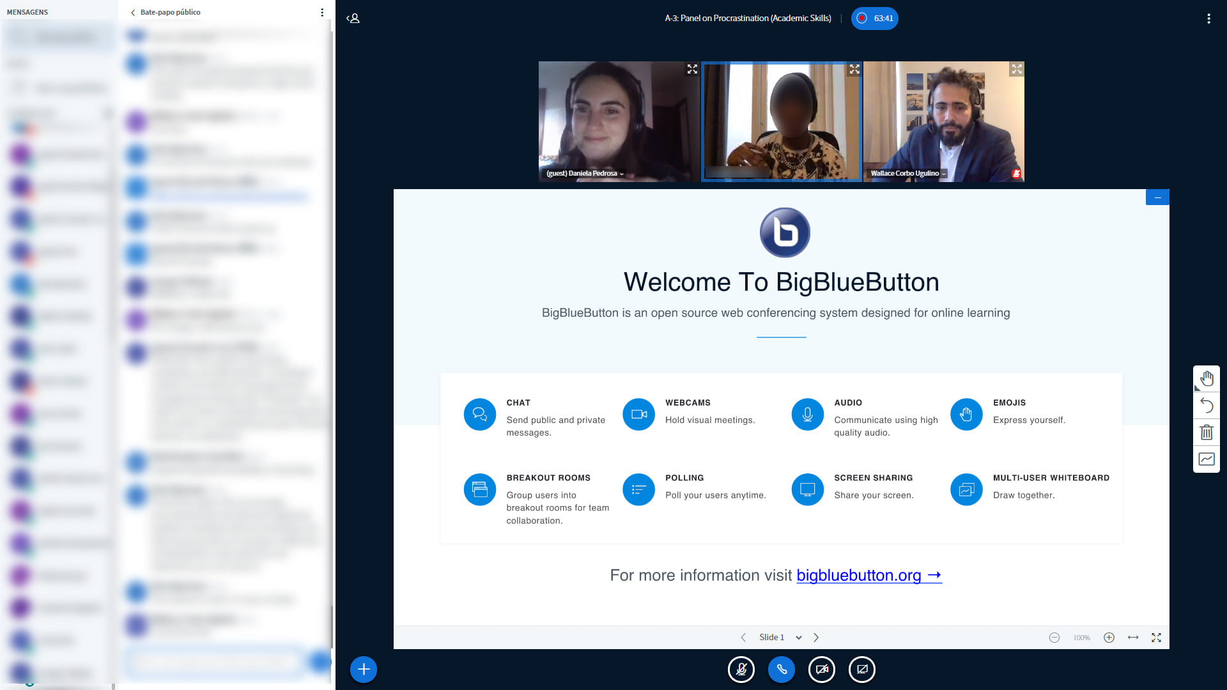This screenshot has height=690, width=1227.
Task: Click the Bate-papo público title
Action: point(171,12)
